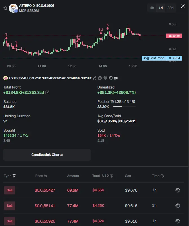Copy the wallet address

click(100, 78)
